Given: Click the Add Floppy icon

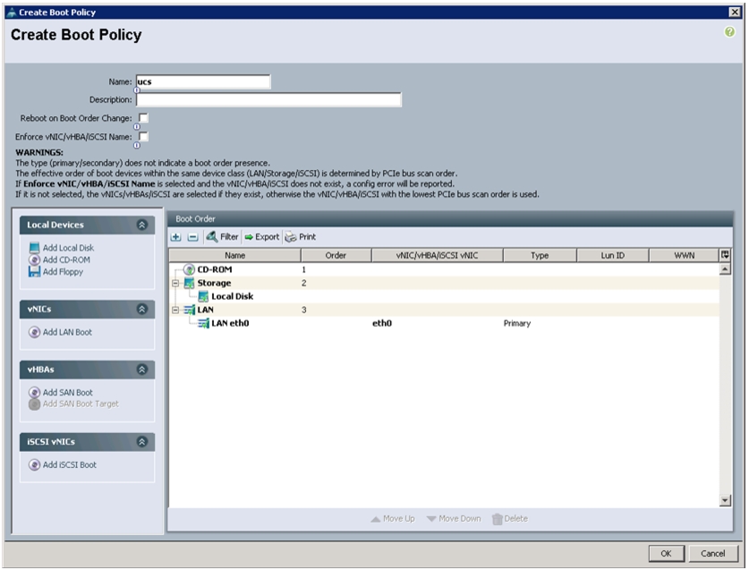Looking at the screenshot, I should click(34, 271).
